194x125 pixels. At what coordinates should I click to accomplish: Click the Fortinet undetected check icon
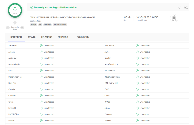tap(137, 121)
